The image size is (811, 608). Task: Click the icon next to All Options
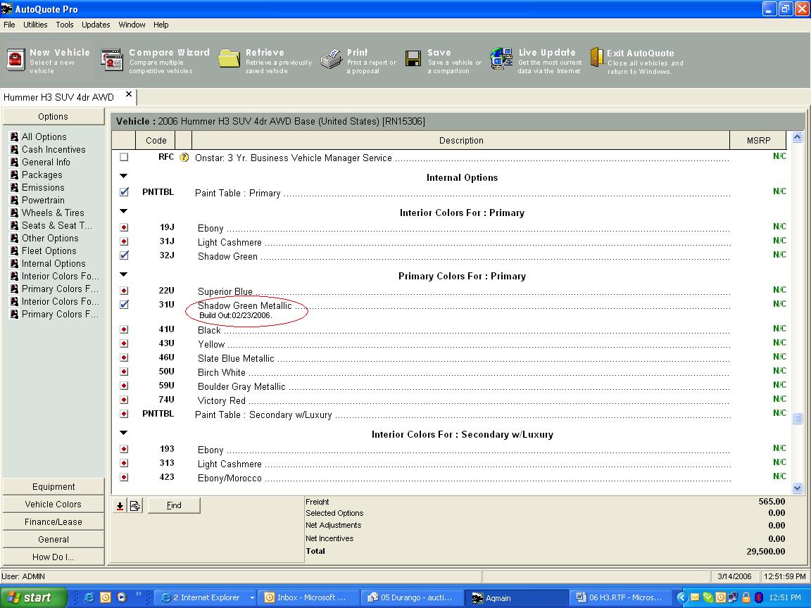pyautogui.click(x=15, y=137)
